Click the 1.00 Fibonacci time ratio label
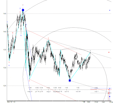The width and height of the screenshot is (113, 103). click(x=66, y=88)
